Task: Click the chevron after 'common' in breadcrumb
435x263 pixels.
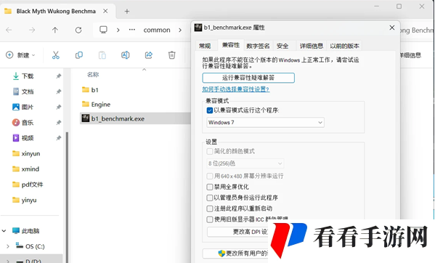Action: pyautogui.click(x=180, y=30)
